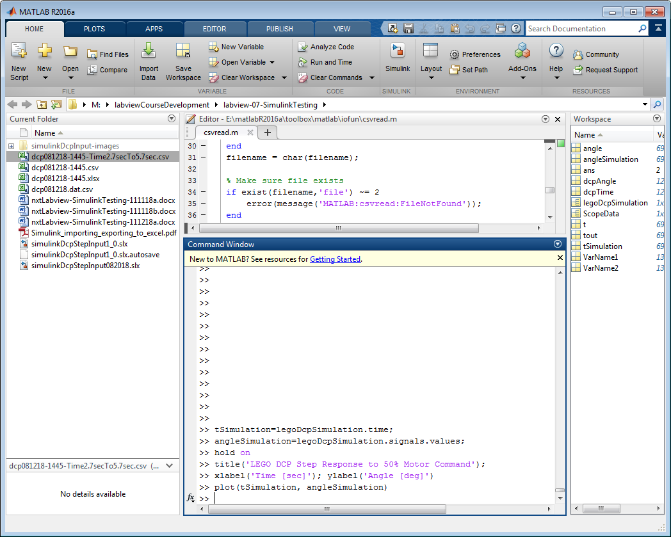
Task: Select Run and Time
Action: coord(325,62)
